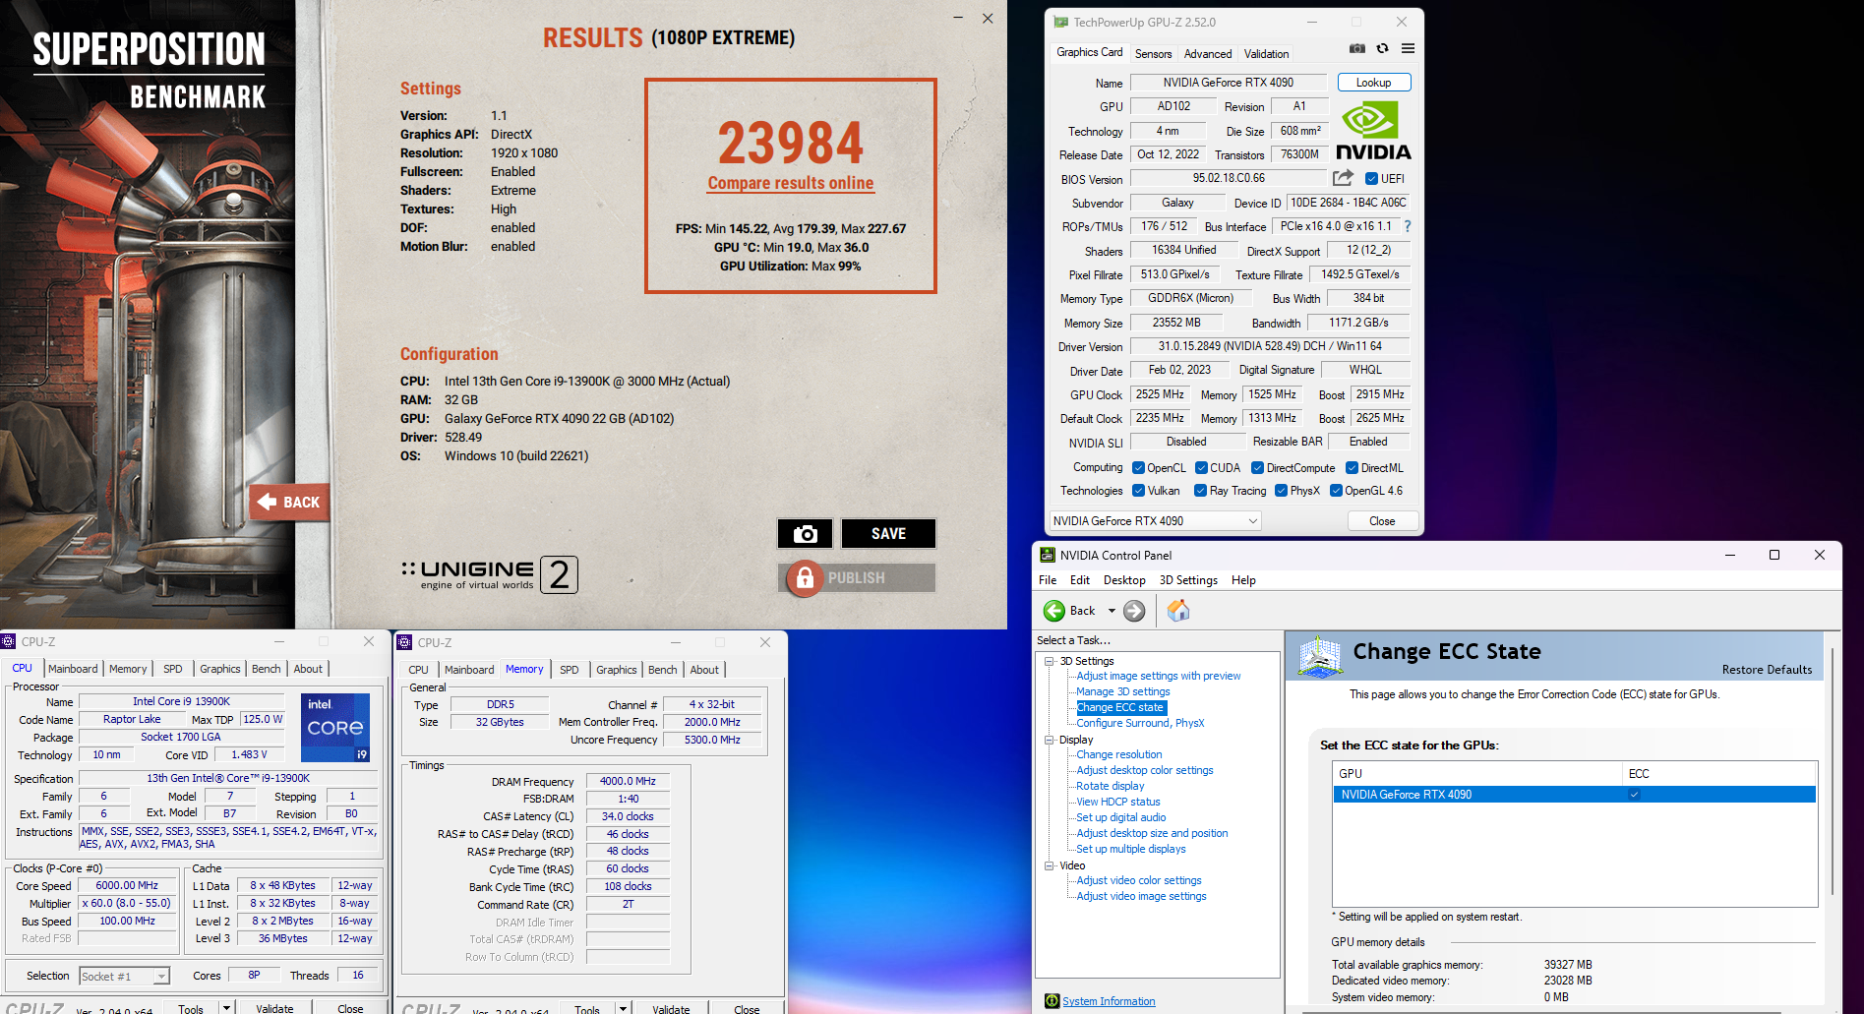Toggle the CUDA checkbox
The height and width of the screenshot is (1014, 1864).
pos(1201,468)
